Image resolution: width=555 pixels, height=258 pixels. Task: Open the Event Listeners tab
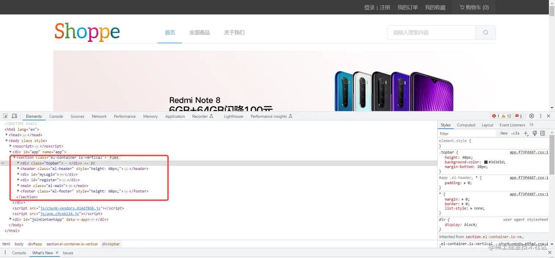[512, 125]
